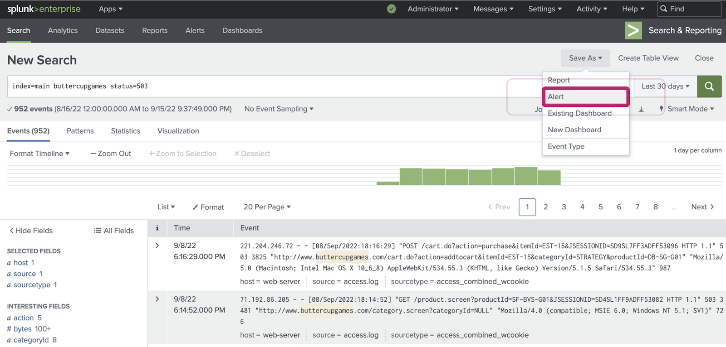
Task: Expand the first event row at 6:16:29 PM
Action: point(157,246)
